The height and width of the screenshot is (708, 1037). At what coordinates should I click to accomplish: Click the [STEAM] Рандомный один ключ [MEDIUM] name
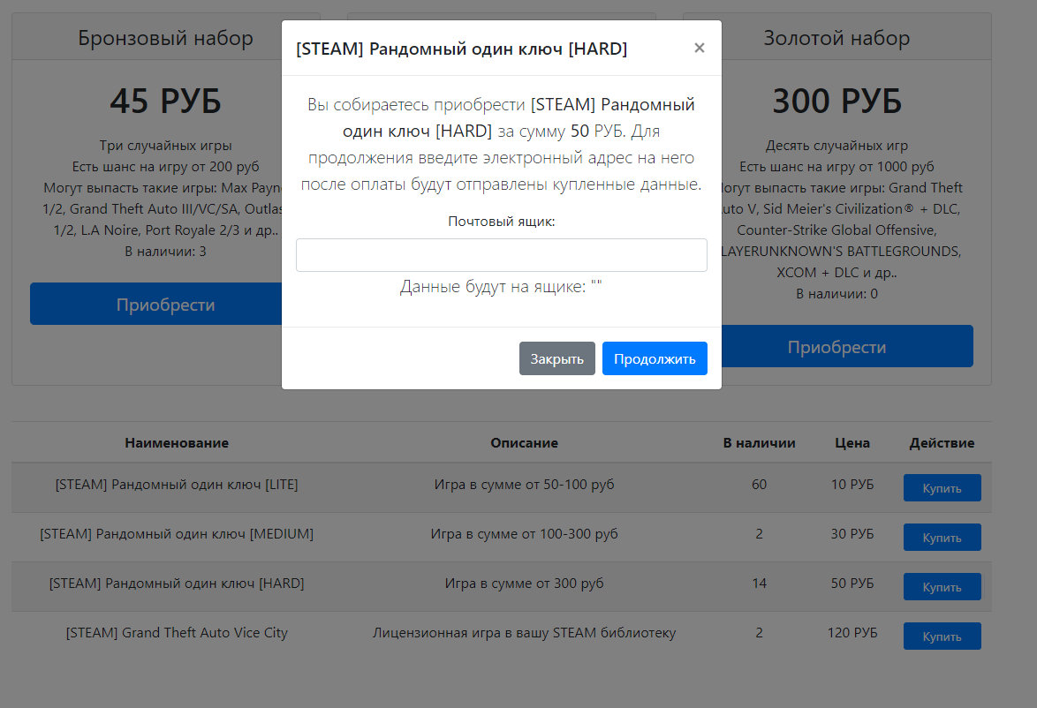(x=177, y=534)
